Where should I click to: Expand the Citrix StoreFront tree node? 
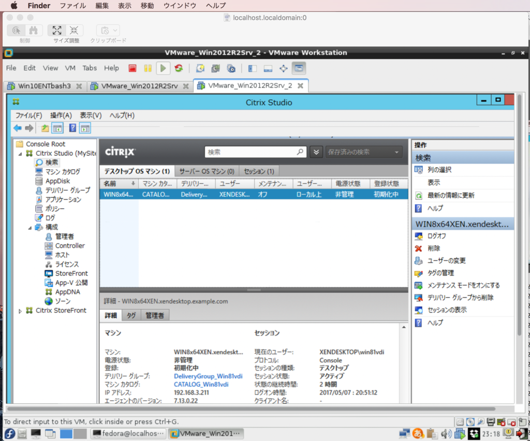(20, 311)
